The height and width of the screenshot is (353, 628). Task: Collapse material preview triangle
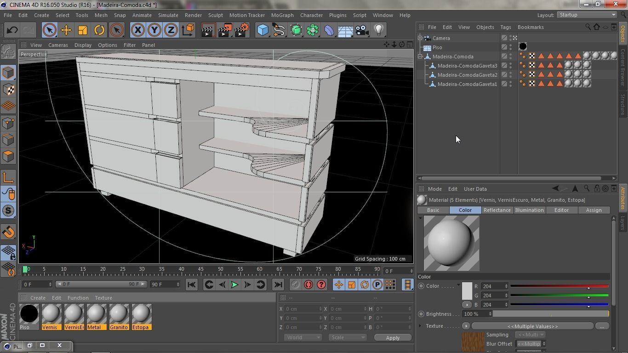[420, 218]
